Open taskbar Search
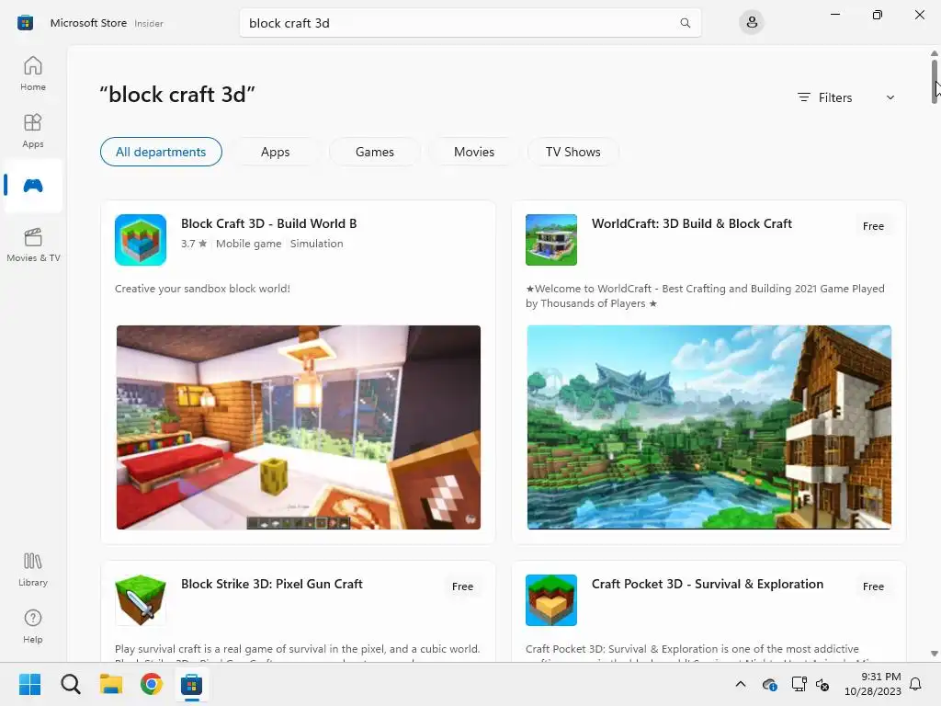This screenshot has height=706, width=941. pyautogui.click(x=70, y=684)
